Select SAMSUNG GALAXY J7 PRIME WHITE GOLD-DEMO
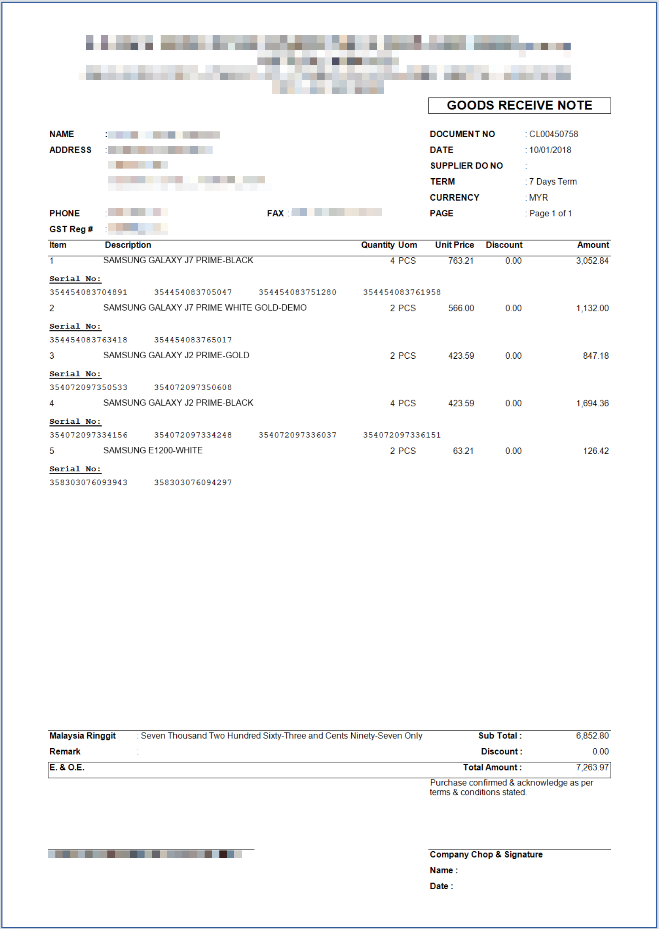659x929 pixels. (205, 308)
